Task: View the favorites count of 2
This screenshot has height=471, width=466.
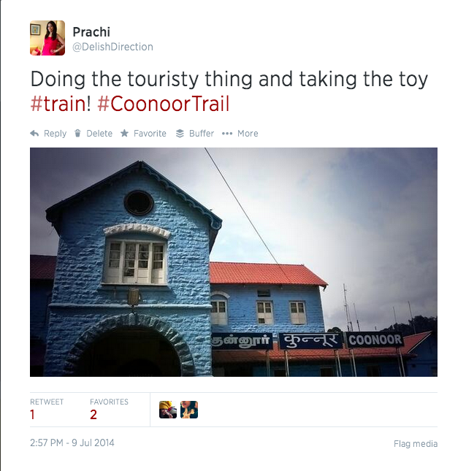Action: pos(93,415)
